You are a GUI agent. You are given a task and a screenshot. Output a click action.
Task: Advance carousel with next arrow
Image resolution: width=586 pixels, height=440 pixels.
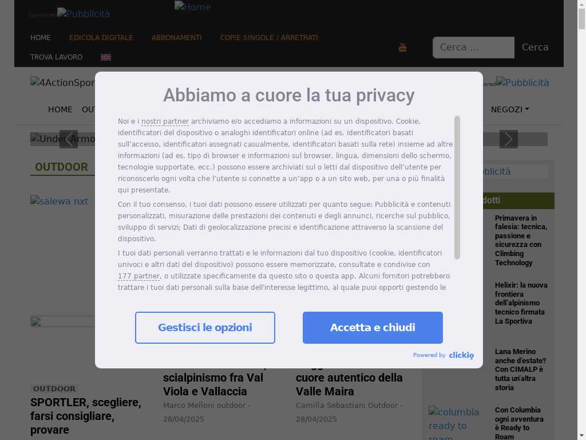click(x=509, y=139)
